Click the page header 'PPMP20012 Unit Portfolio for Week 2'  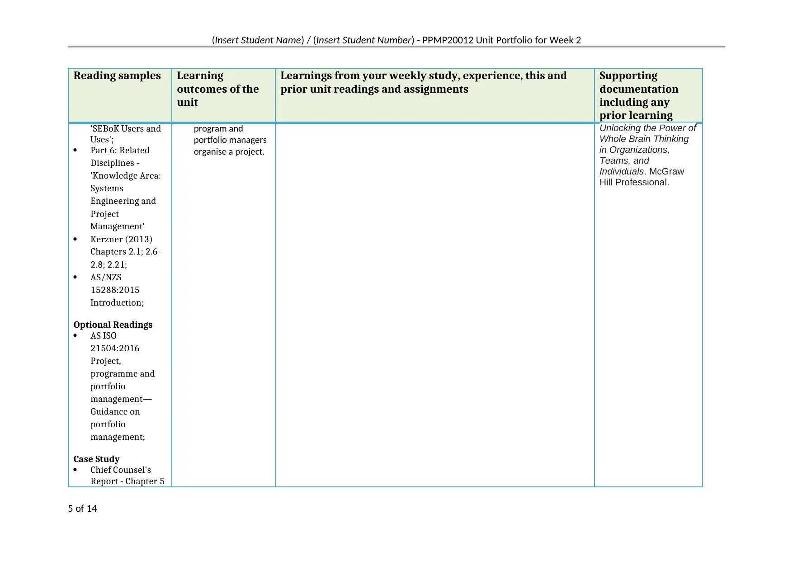[501, 40]
